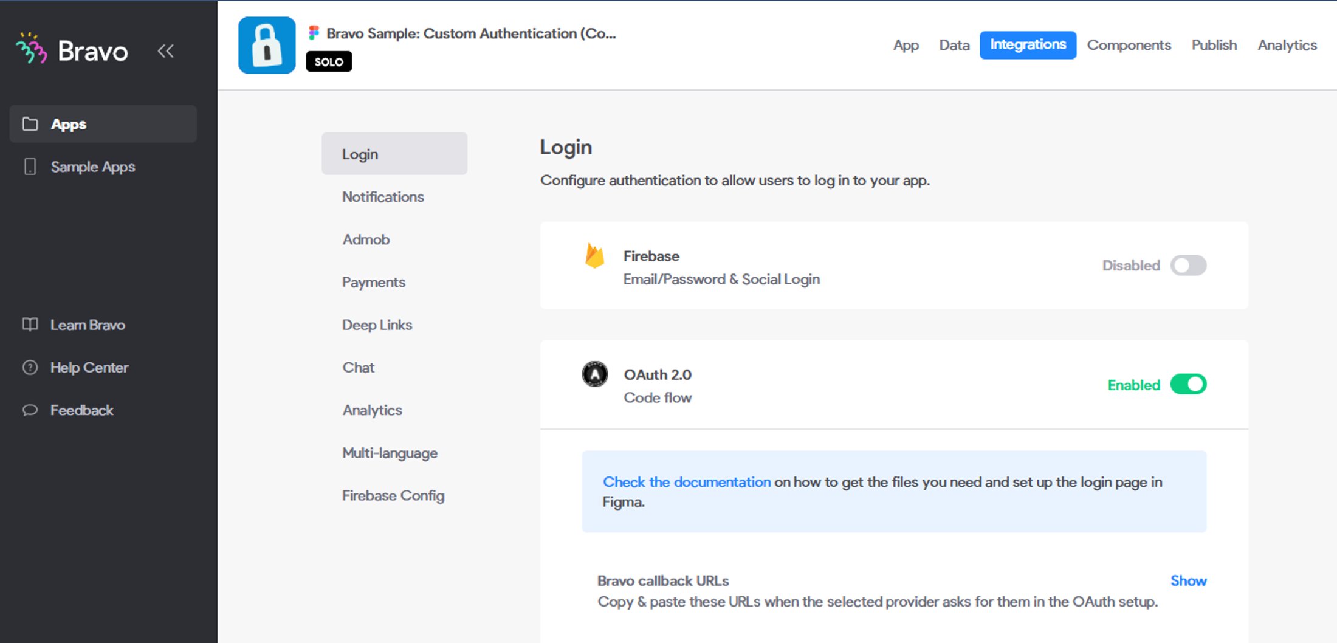This screenshot has height=643, width=1337.
Task: Open Multi-language settings
Action: tap(390, 453)
